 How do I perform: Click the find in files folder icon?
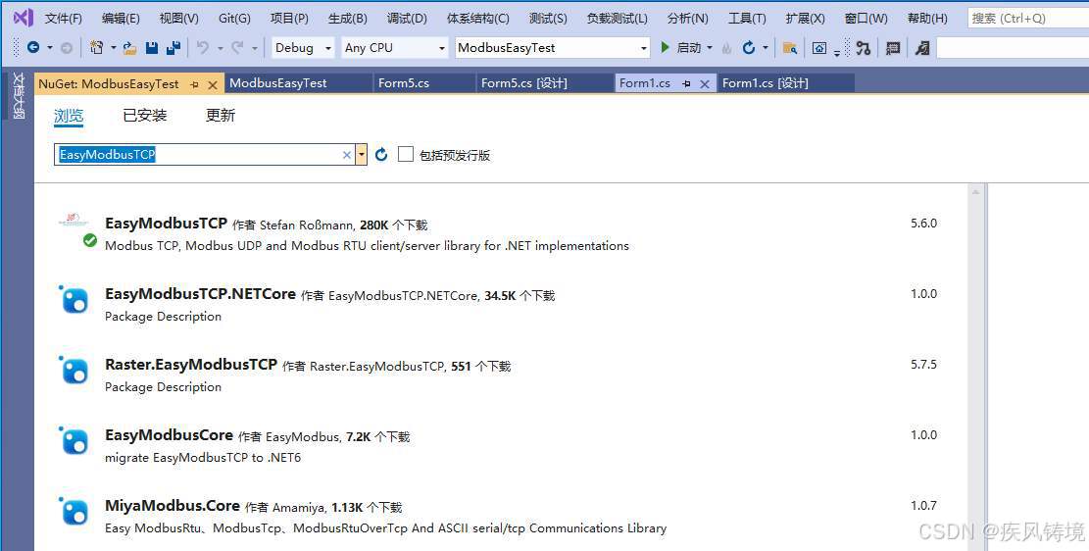pyautogui.click(x=790, y=48)
